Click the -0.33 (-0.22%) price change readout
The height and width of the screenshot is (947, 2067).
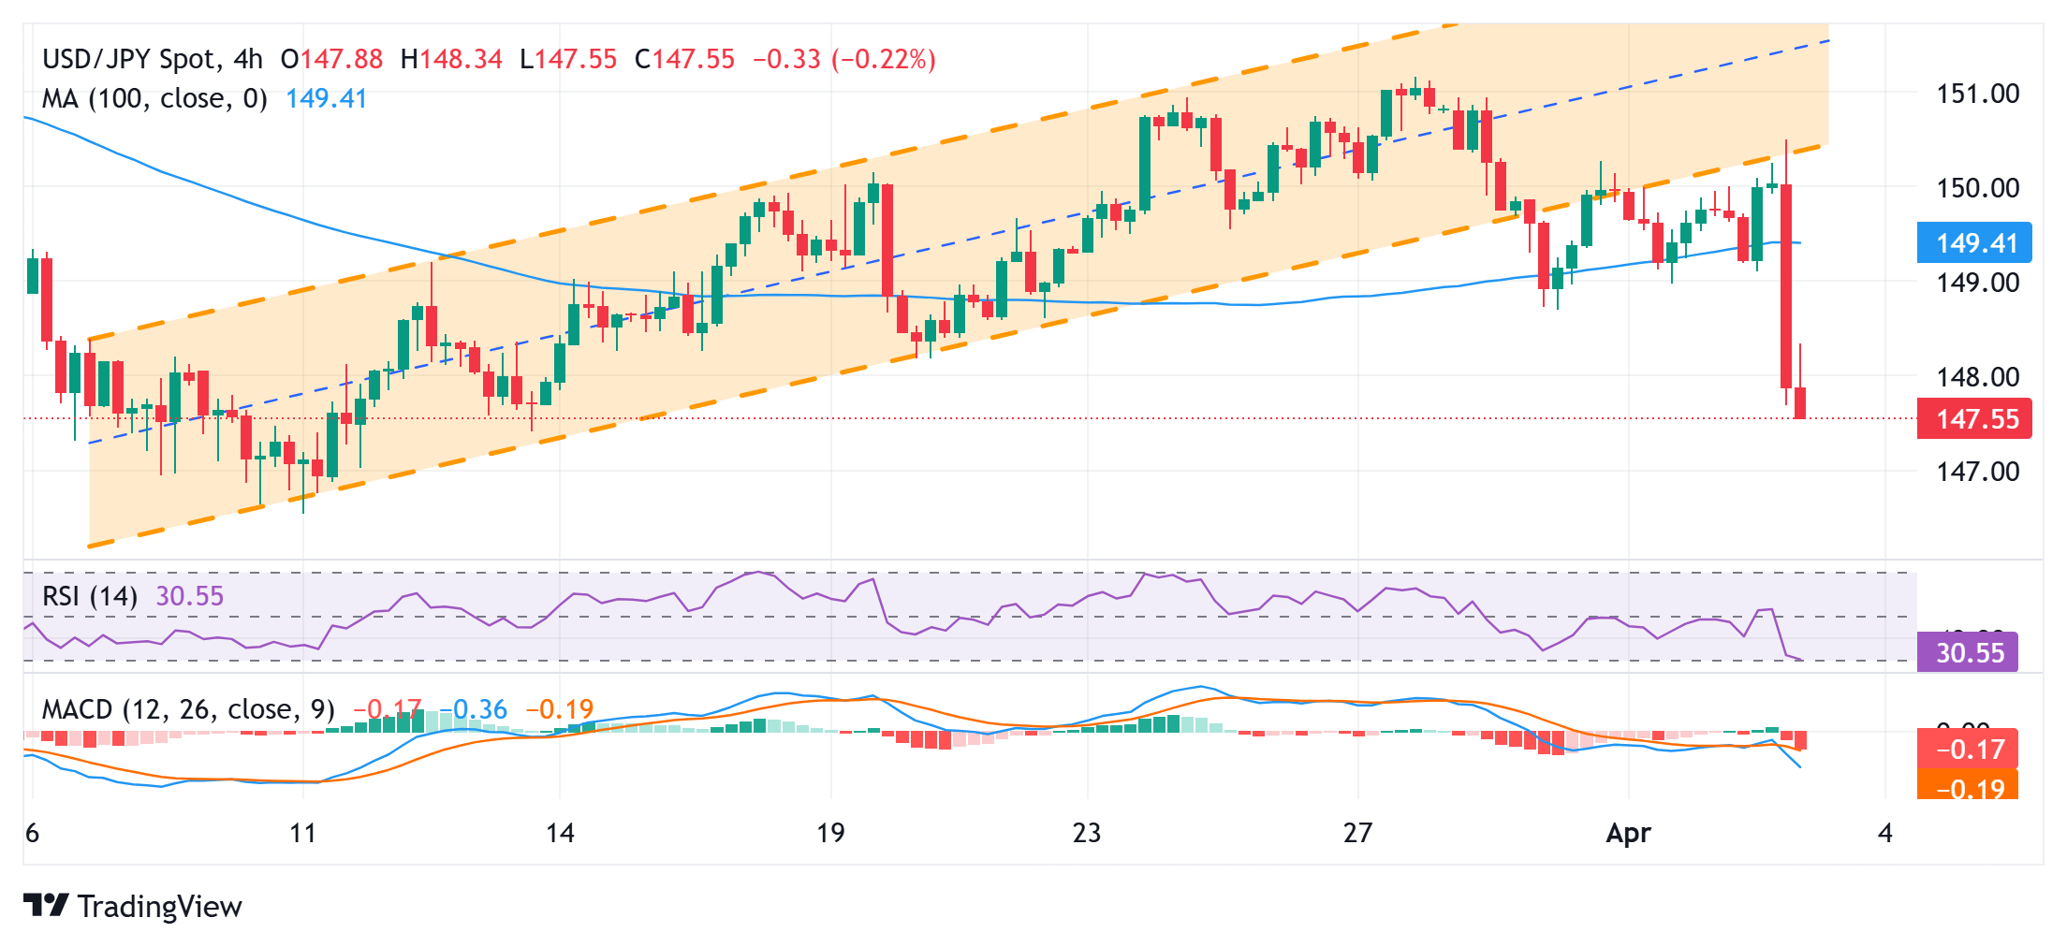844,59
